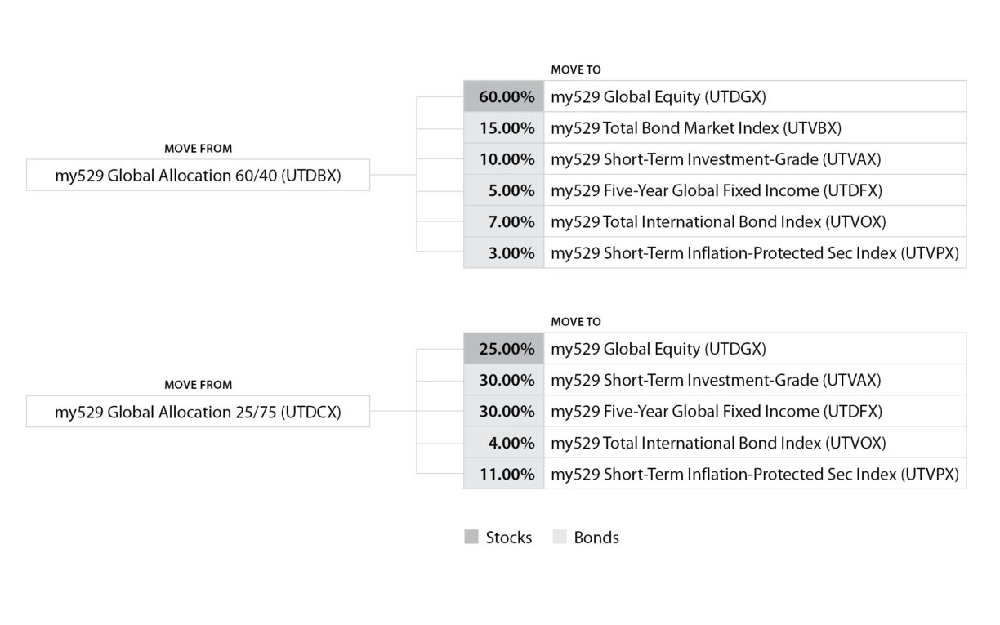Viewport: 1000px width, 625px height.
Task: Click the 25.00% allocation cell
Action: tap(505, 349)
